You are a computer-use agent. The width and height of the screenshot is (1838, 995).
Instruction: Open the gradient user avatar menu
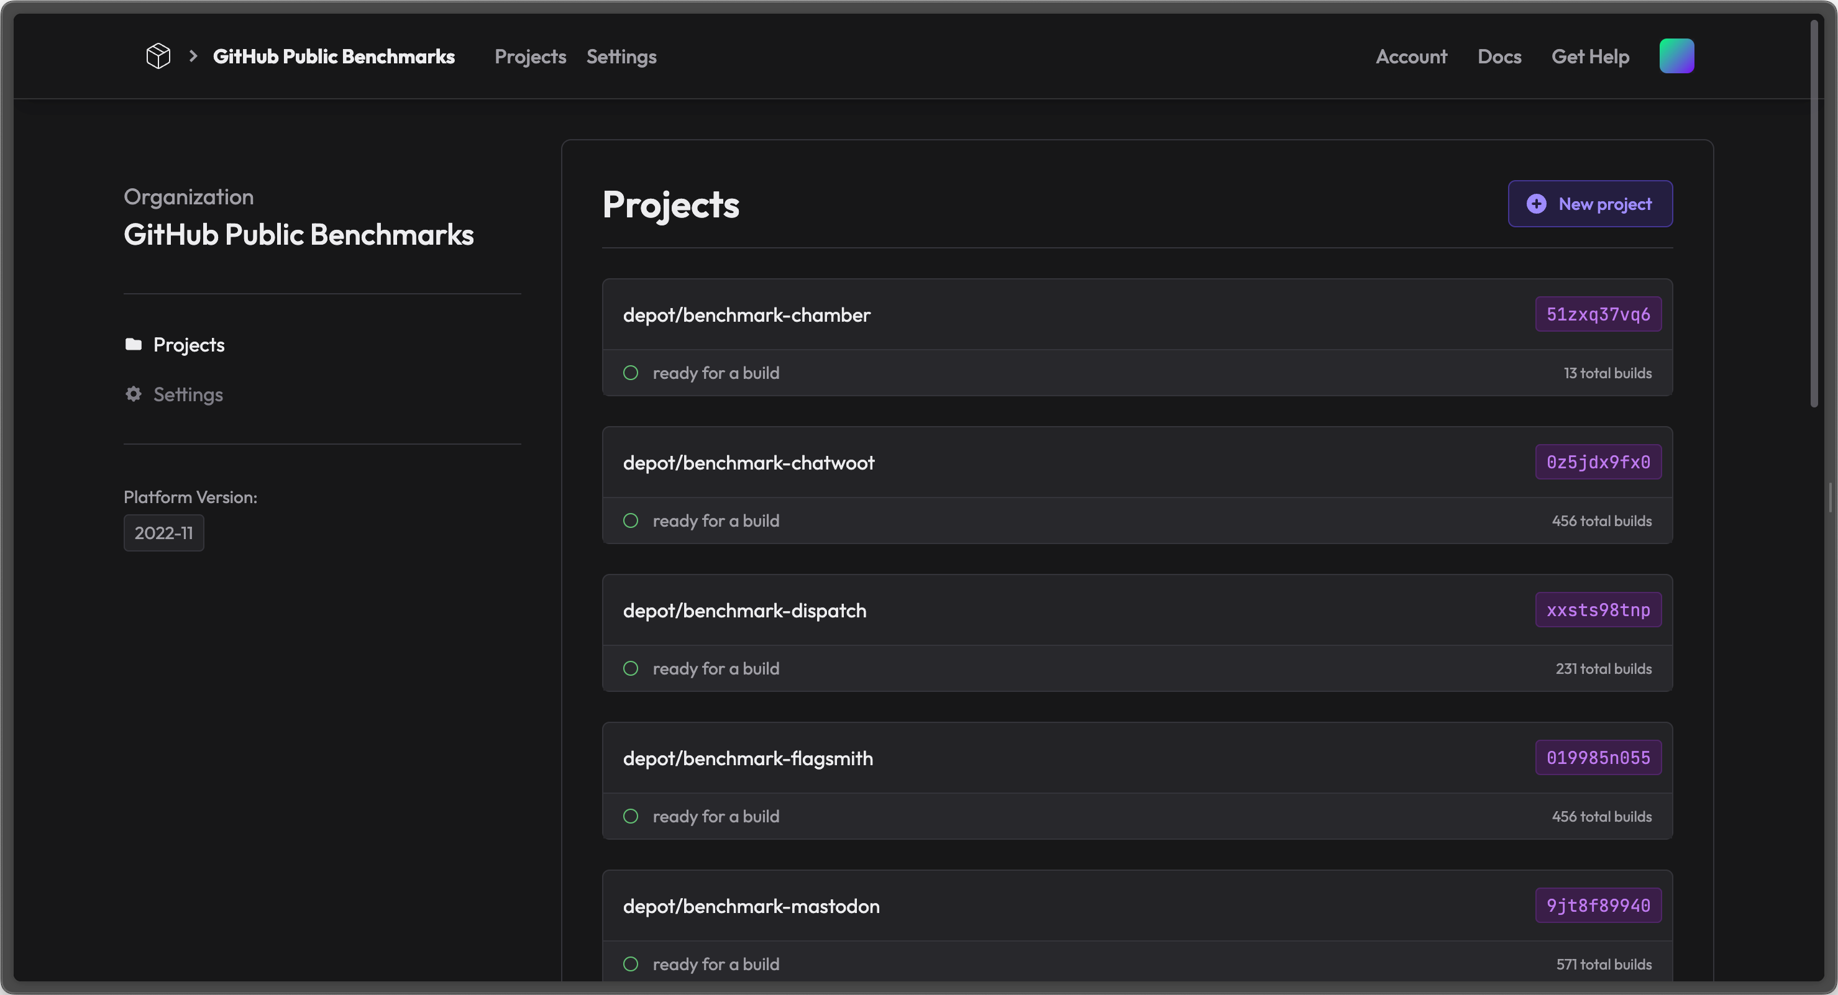(x=1676, y=56)
